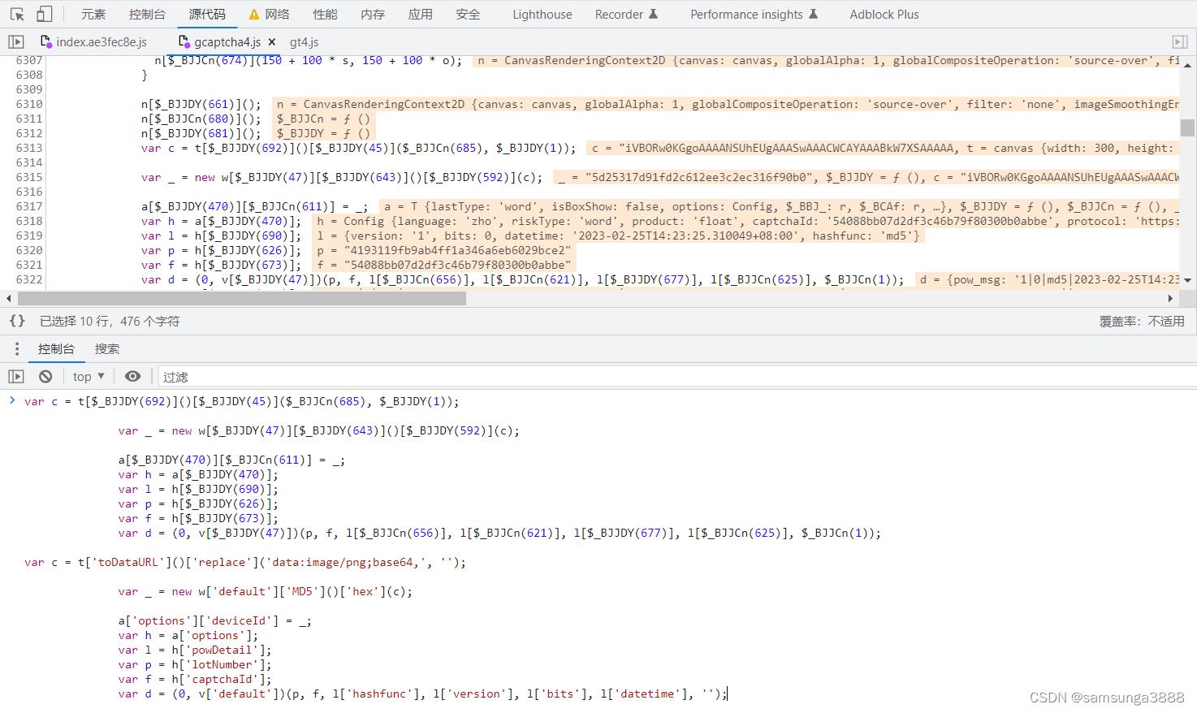Click the editor scroll-down arrow
Image resolution: width=1197 pixels, height=713 pixels.
click(1188, 280)
